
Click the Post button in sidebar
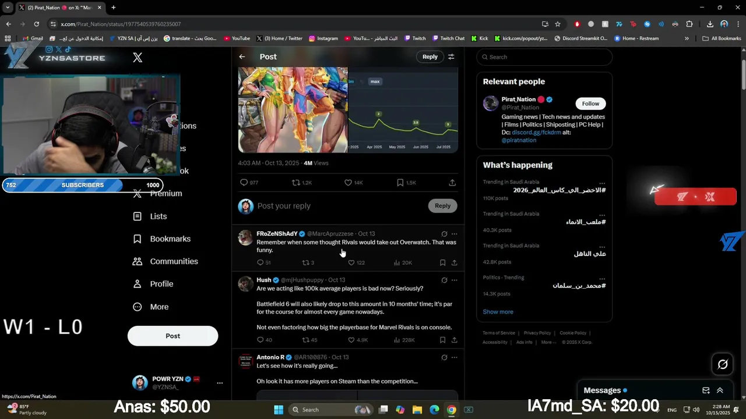pos(173,336)
